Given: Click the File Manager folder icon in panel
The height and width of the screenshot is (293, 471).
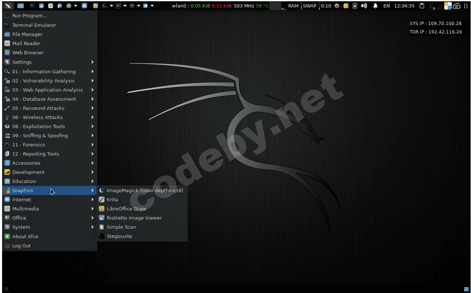Looking at the screenshot, I should click(20, 6).
